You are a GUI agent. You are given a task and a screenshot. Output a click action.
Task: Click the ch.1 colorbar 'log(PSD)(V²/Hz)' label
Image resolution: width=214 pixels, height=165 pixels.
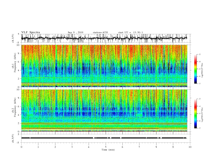pyautogui.click(x=202, y=70)
